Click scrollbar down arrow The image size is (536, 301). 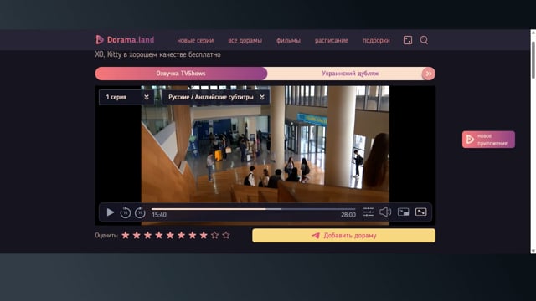pyautogui.click(x=533, y=251)
